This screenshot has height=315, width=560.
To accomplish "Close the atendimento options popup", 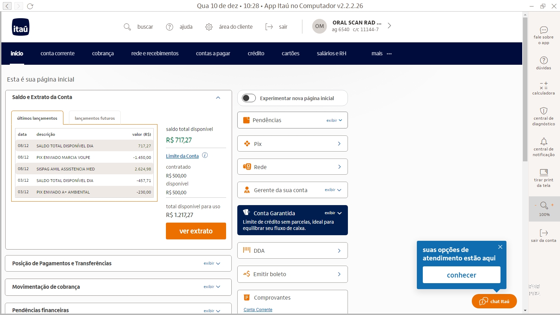I will click(500, 247).
